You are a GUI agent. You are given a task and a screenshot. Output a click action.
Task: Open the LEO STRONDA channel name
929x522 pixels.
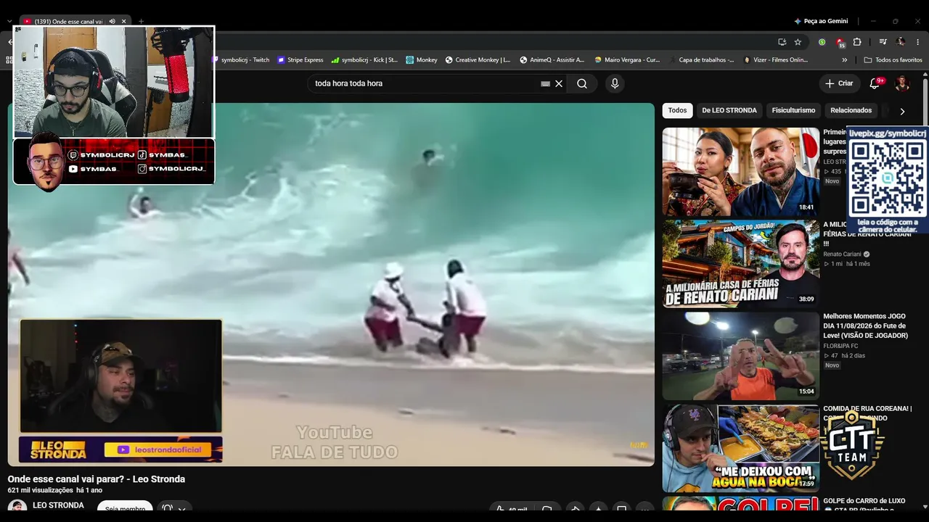[58, 505]
